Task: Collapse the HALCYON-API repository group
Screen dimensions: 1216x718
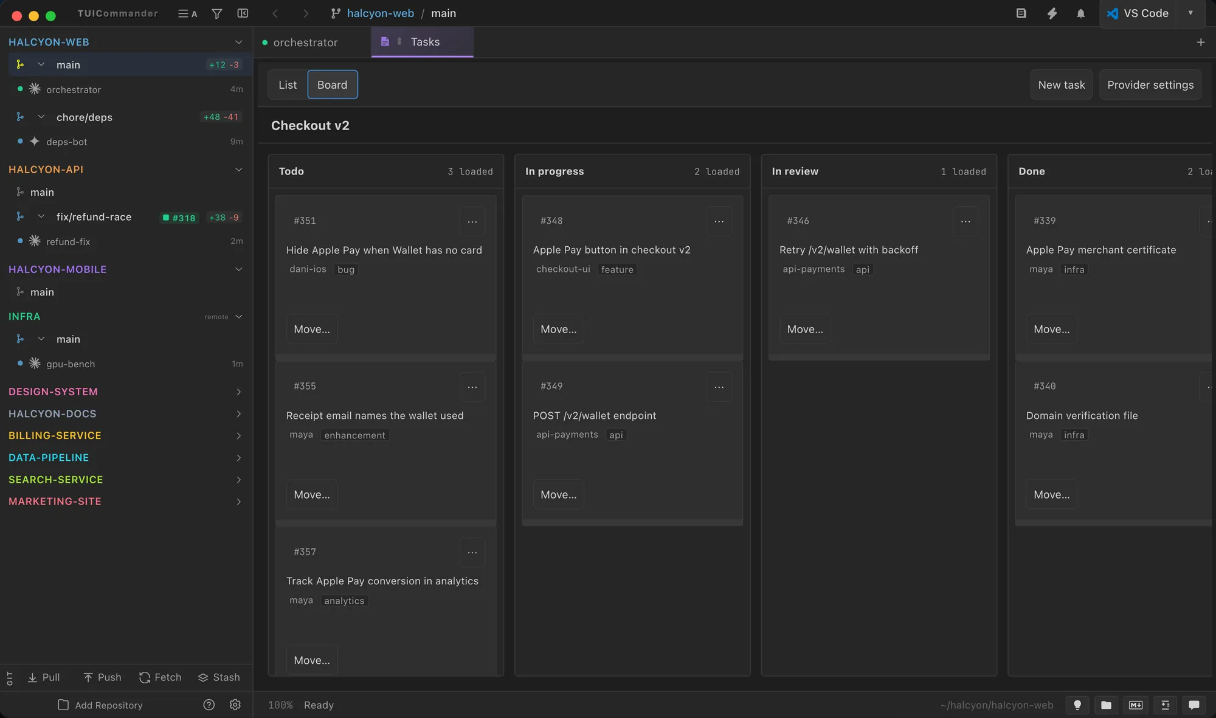Action: (238, 170)
